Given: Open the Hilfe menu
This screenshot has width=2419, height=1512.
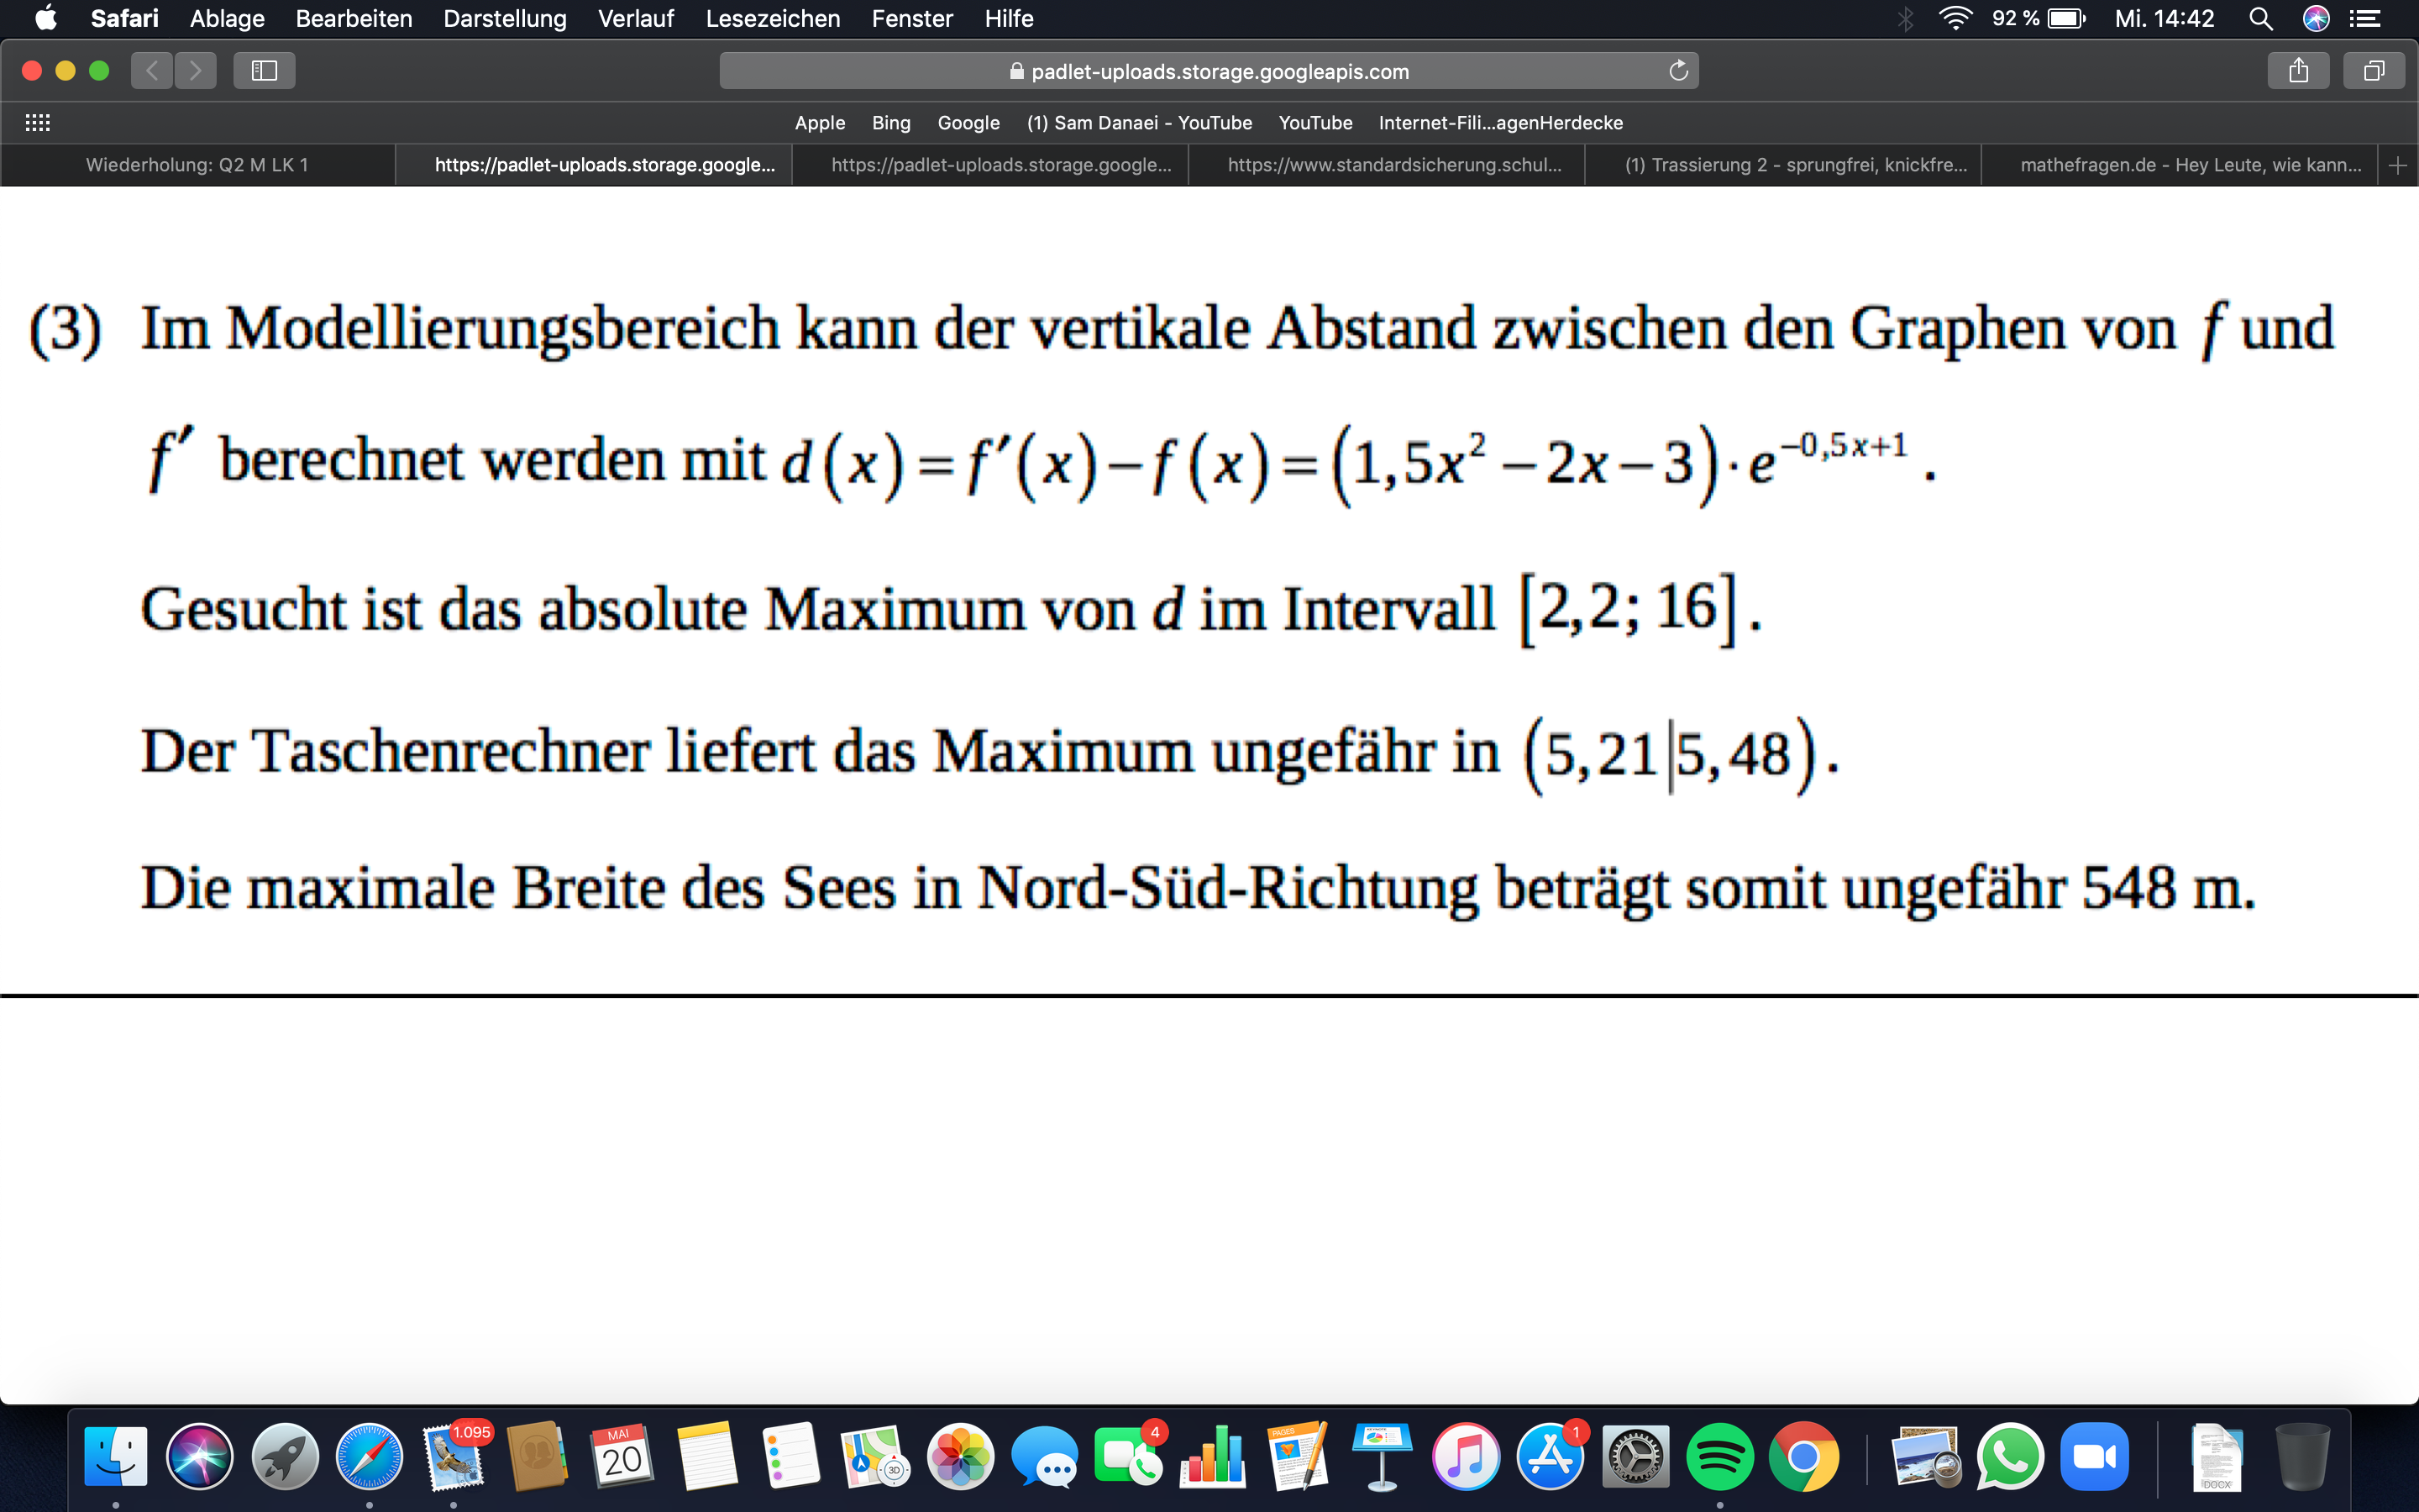Looking at the screenshot, I should pos(1009,18).
